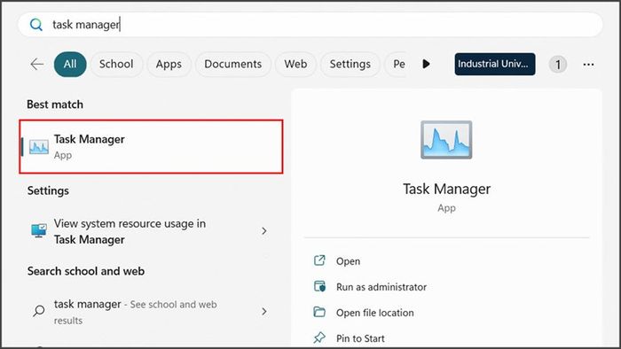Open the three-dots more options menu
This screenshot has height=349, width=621.
point(588,65)
